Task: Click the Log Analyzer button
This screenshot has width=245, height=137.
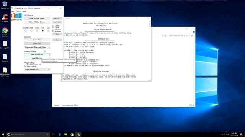Action: [x=57, y=22]
